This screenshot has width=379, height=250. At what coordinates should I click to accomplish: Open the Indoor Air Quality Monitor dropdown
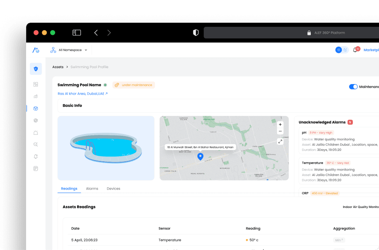point(360,207)
